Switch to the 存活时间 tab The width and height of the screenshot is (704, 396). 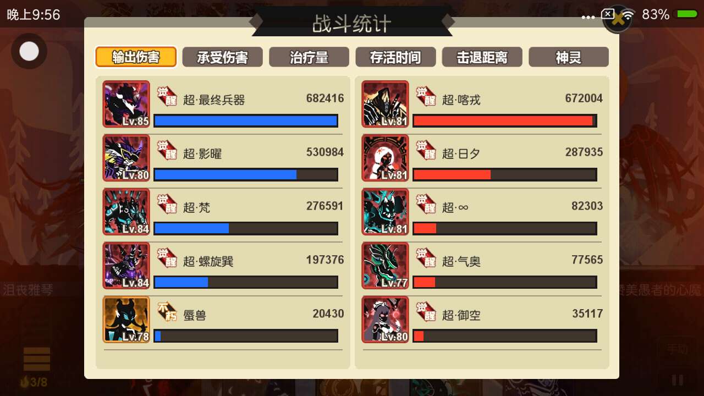tap(395, 57)
